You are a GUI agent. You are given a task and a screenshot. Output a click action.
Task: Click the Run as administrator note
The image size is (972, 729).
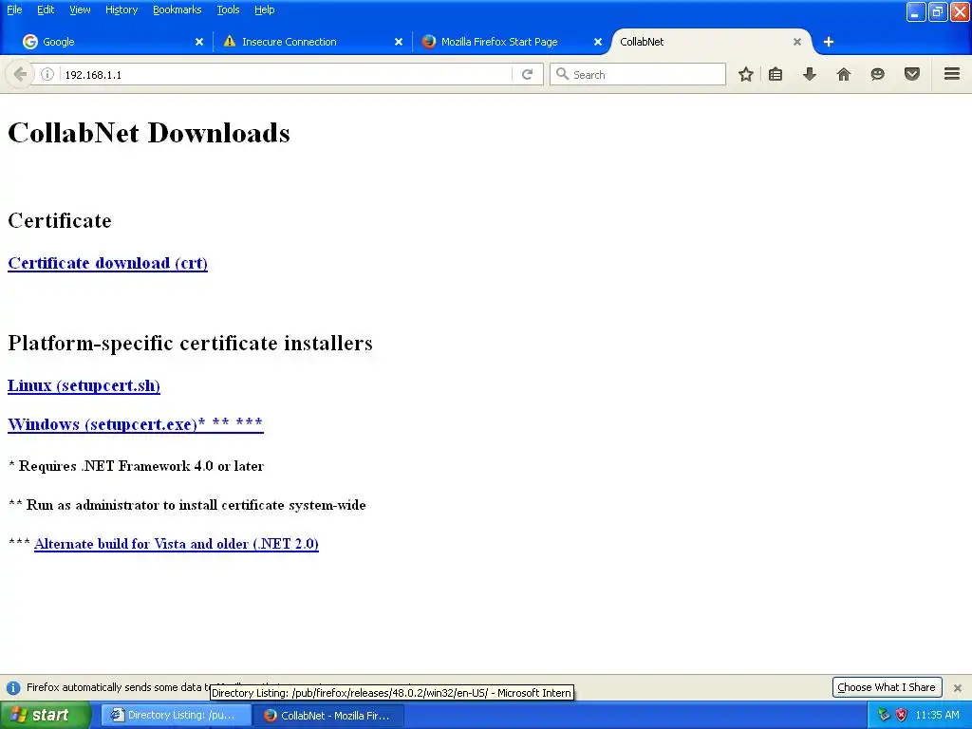187,505
